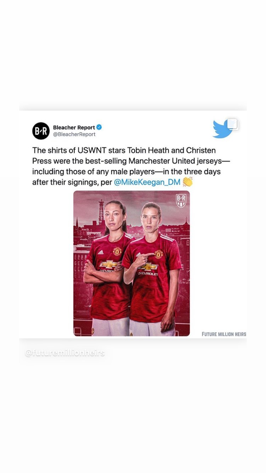Click the clapping hands emoji

click(188, 182)
